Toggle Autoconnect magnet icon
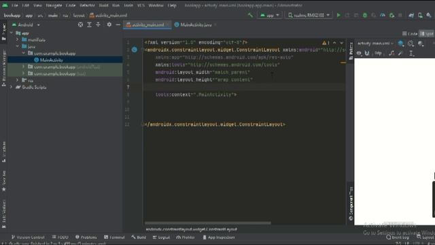The height and width of the screenshot is (245, 435). 367,53
